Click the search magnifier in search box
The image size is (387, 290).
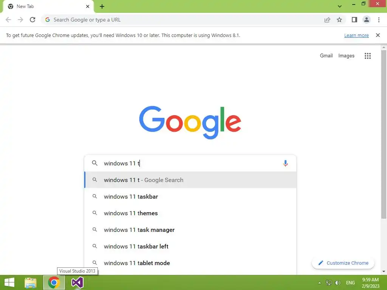[94, 163]
